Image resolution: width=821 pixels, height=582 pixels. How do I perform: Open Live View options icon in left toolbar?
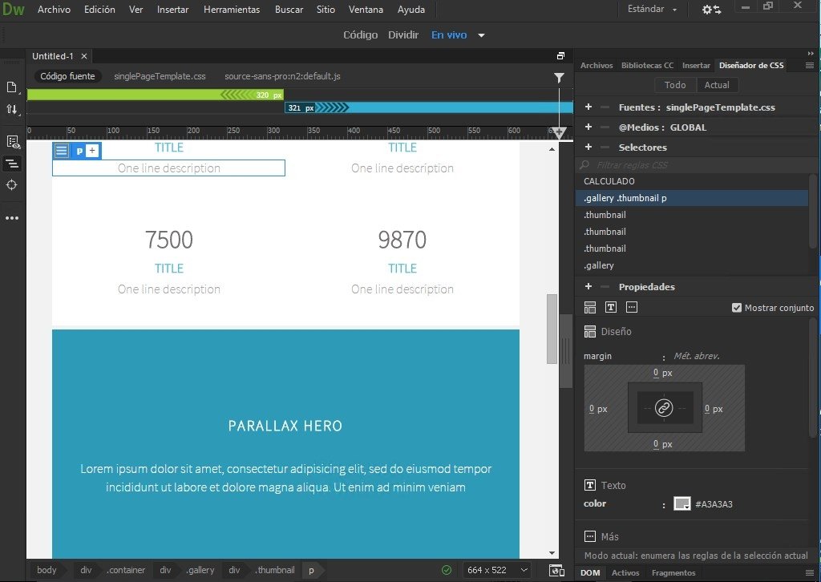click(13, 142)
